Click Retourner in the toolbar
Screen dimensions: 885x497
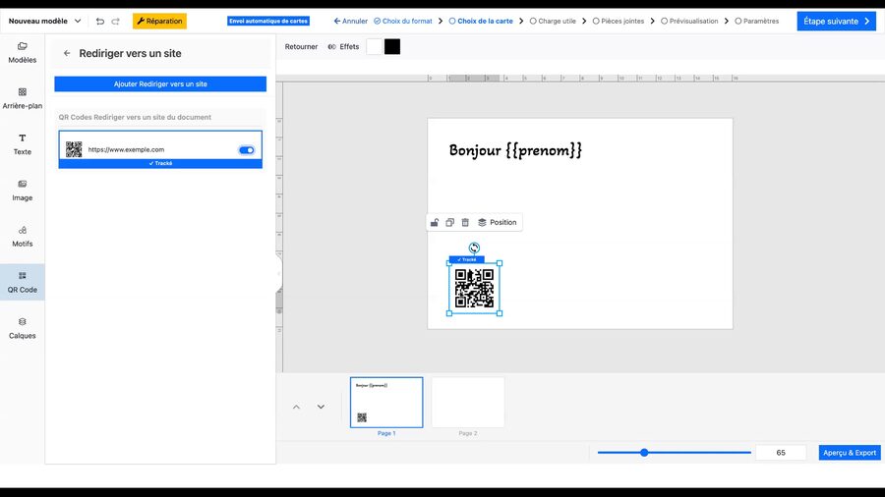coord(301,47)
